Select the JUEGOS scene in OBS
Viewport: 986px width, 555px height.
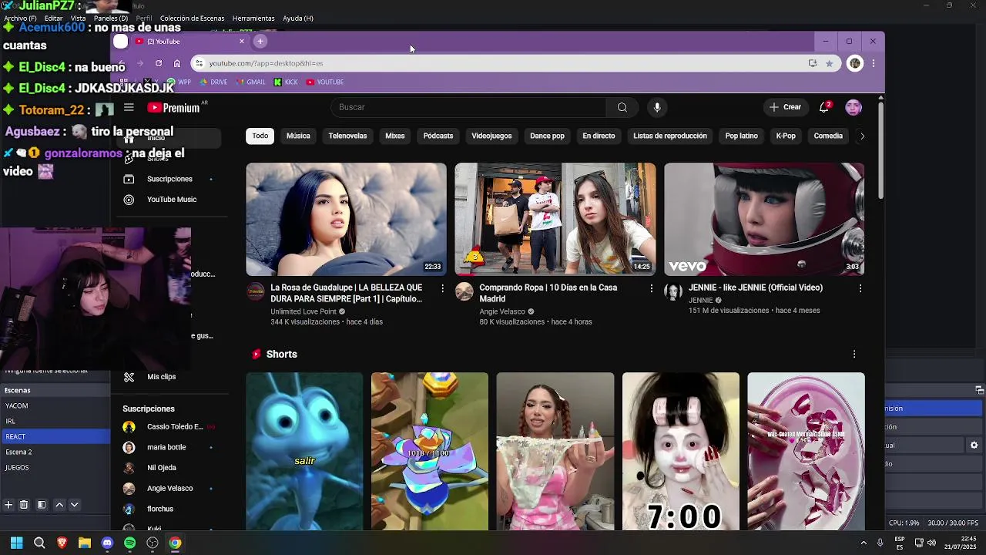tap(55, 467)
